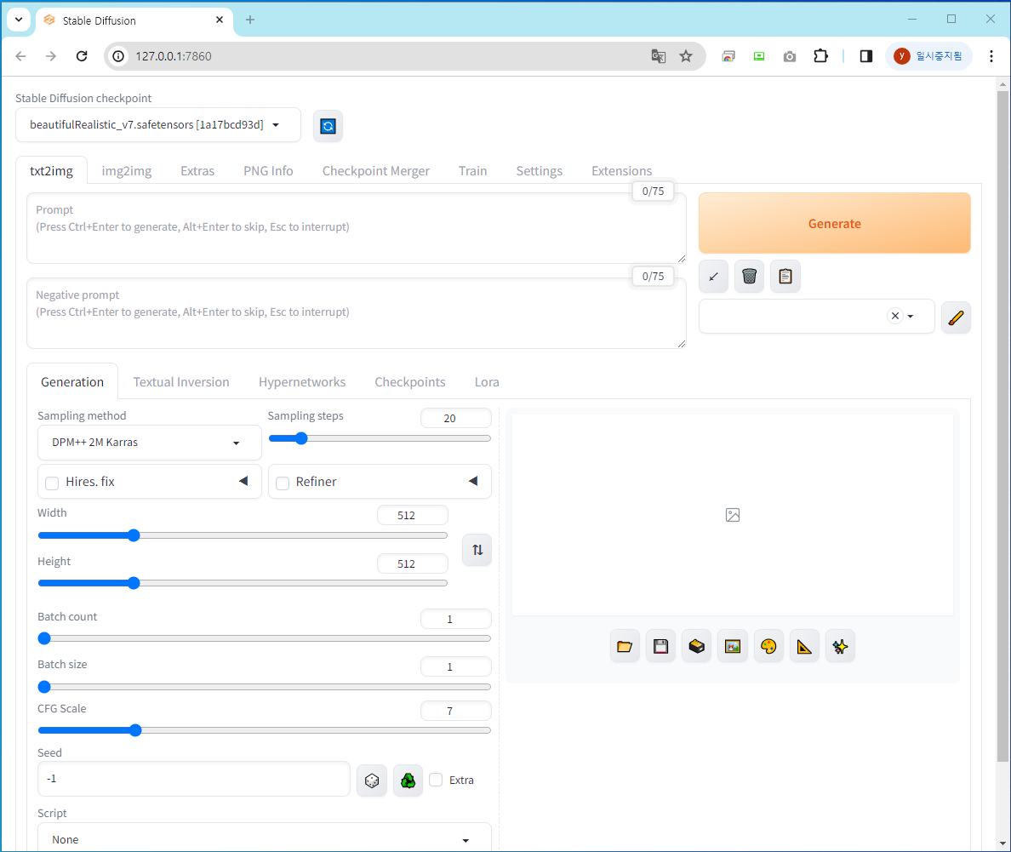1011x852 pixels.
Task: Open the Chrome three-dot menu
Action: (991, 56)
